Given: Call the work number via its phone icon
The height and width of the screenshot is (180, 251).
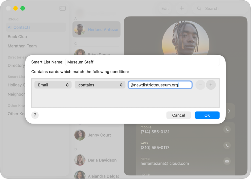Looking at the screenshot, I should pyautogui.click(x=227, y=145).
